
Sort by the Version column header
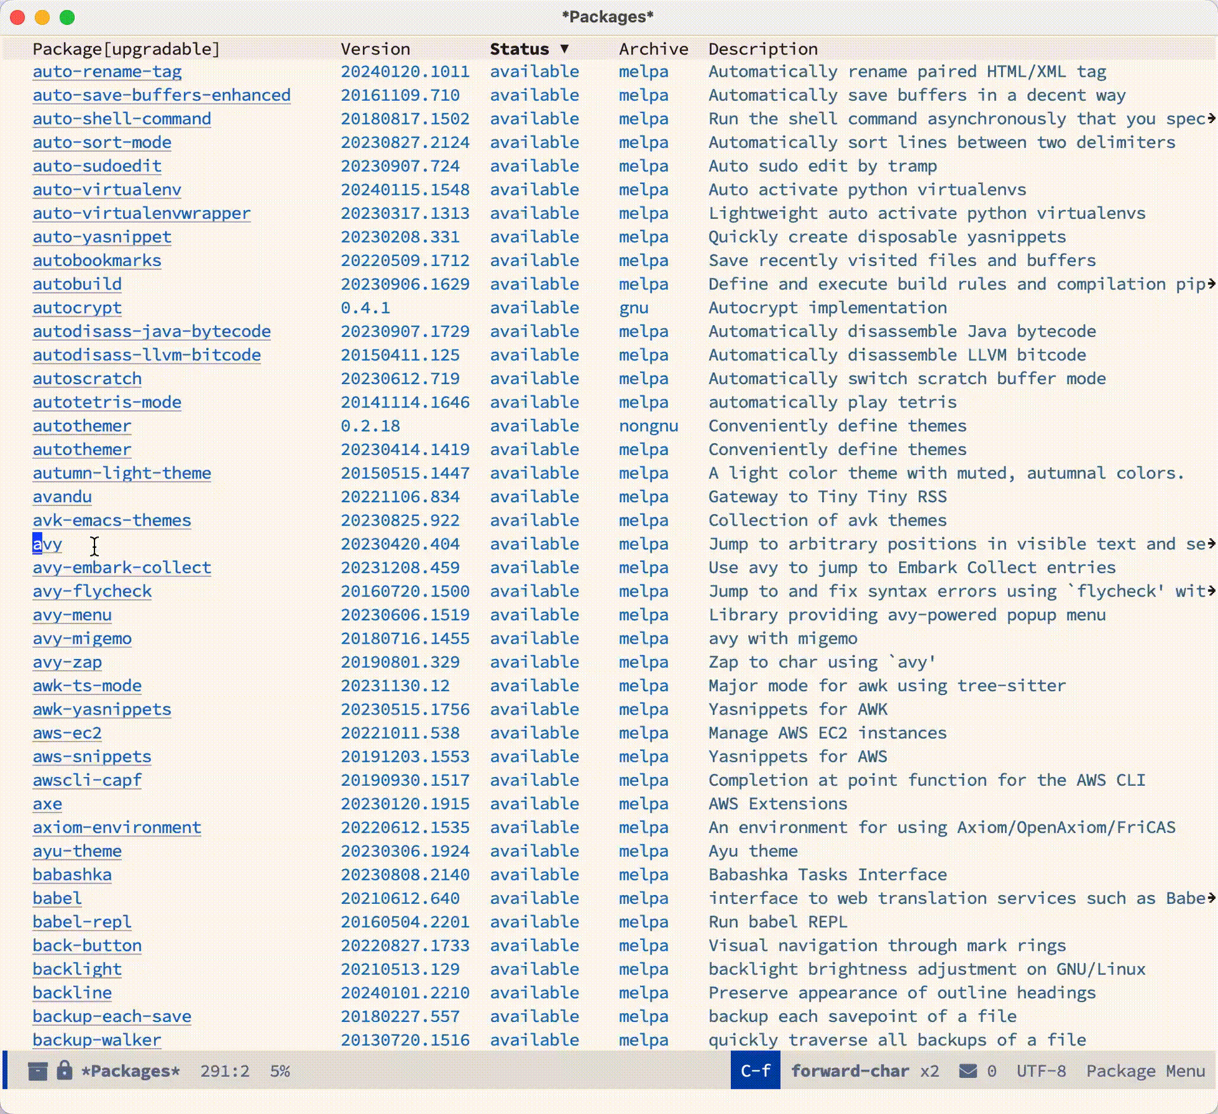click(x=375, y=49)
